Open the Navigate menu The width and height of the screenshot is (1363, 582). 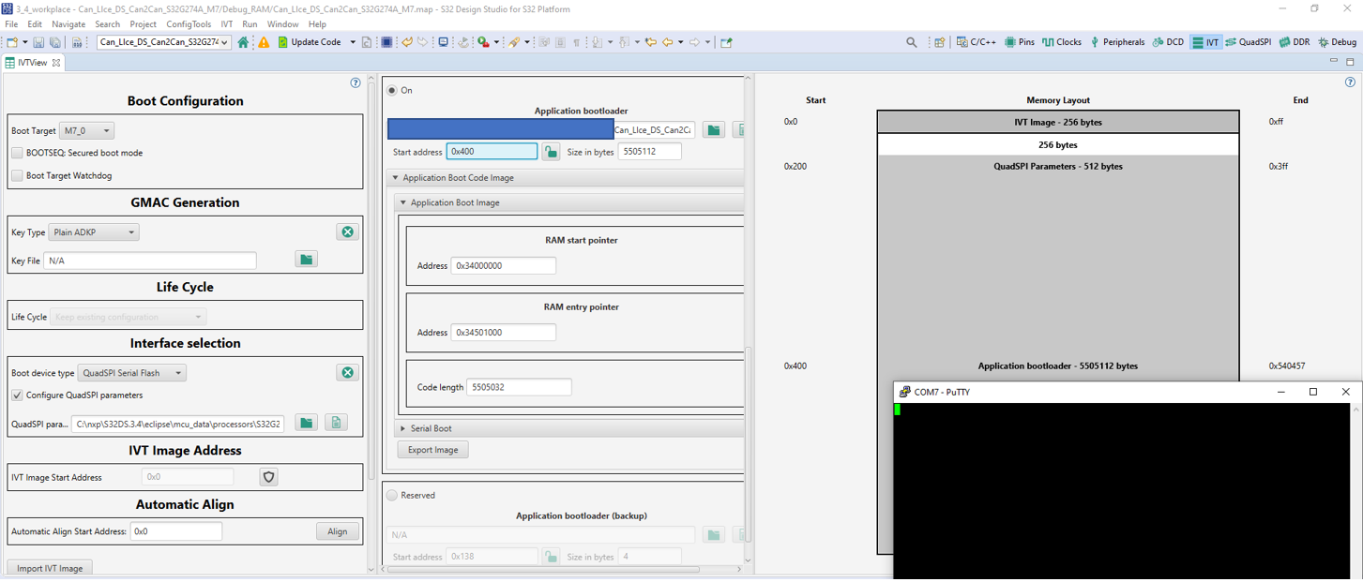pos(68,24)
